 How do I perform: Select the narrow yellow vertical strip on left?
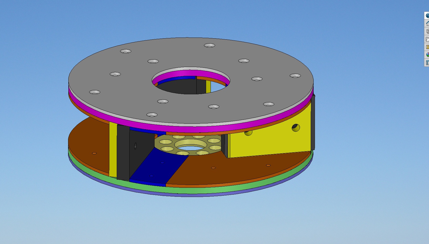click(x=113, y=150)
